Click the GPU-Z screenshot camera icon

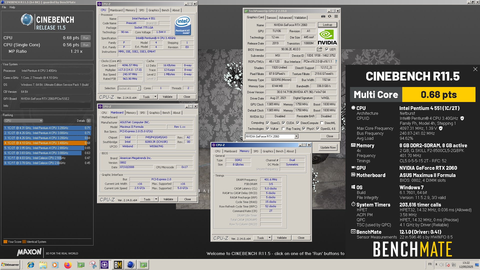pos(323,16)
